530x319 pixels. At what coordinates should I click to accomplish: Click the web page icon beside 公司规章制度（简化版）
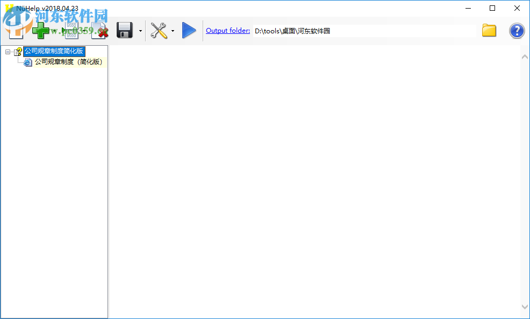(28, 62)
